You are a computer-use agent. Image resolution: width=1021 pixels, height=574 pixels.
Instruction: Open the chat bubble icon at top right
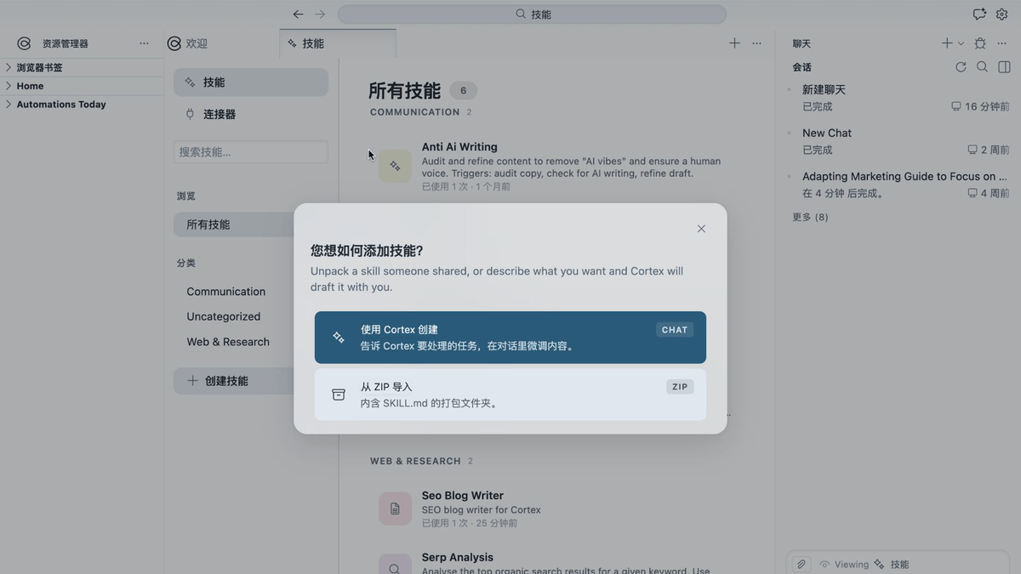(x=979, y=14)
